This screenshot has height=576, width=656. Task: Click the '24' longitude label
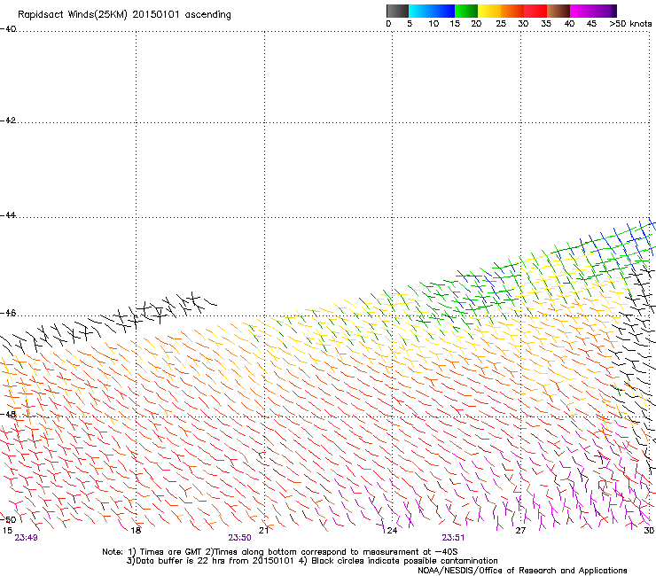[392, 531]
